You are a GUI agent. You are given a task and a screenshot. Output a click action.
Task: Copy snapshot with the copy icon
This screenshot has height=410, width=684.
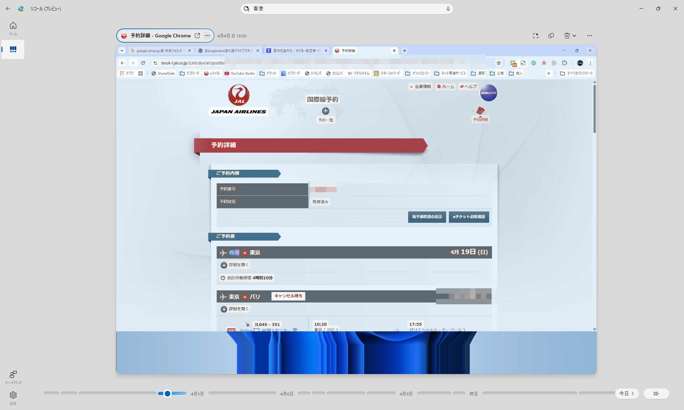click(x=551, y=36)
